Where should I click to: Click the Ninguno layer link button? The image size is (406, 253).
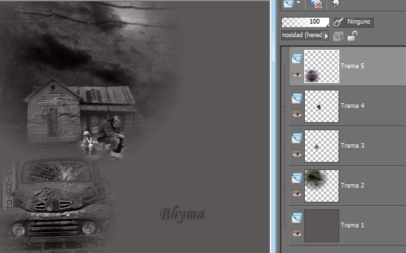pyautogui.click(x=353, y=22)
